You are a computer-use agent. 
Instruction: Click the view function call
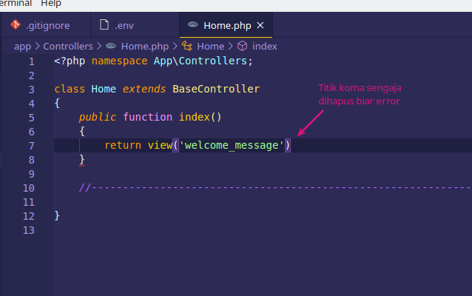pyautogui.click(x=159, y=145)
